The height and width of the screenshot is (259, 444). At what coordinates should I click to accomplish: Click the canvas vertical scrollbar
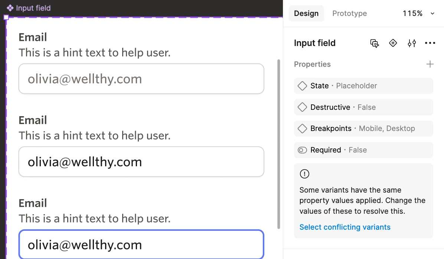point(279,144)
